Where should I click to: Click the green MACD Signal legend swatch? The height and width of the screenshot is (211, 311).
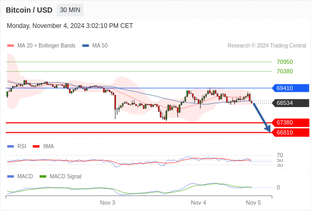coord(43,177)
